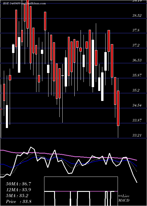Viewport: 147px width, 206px height.
Task: Click the 50MA : 36.7 reading
Action: [18, 184]
